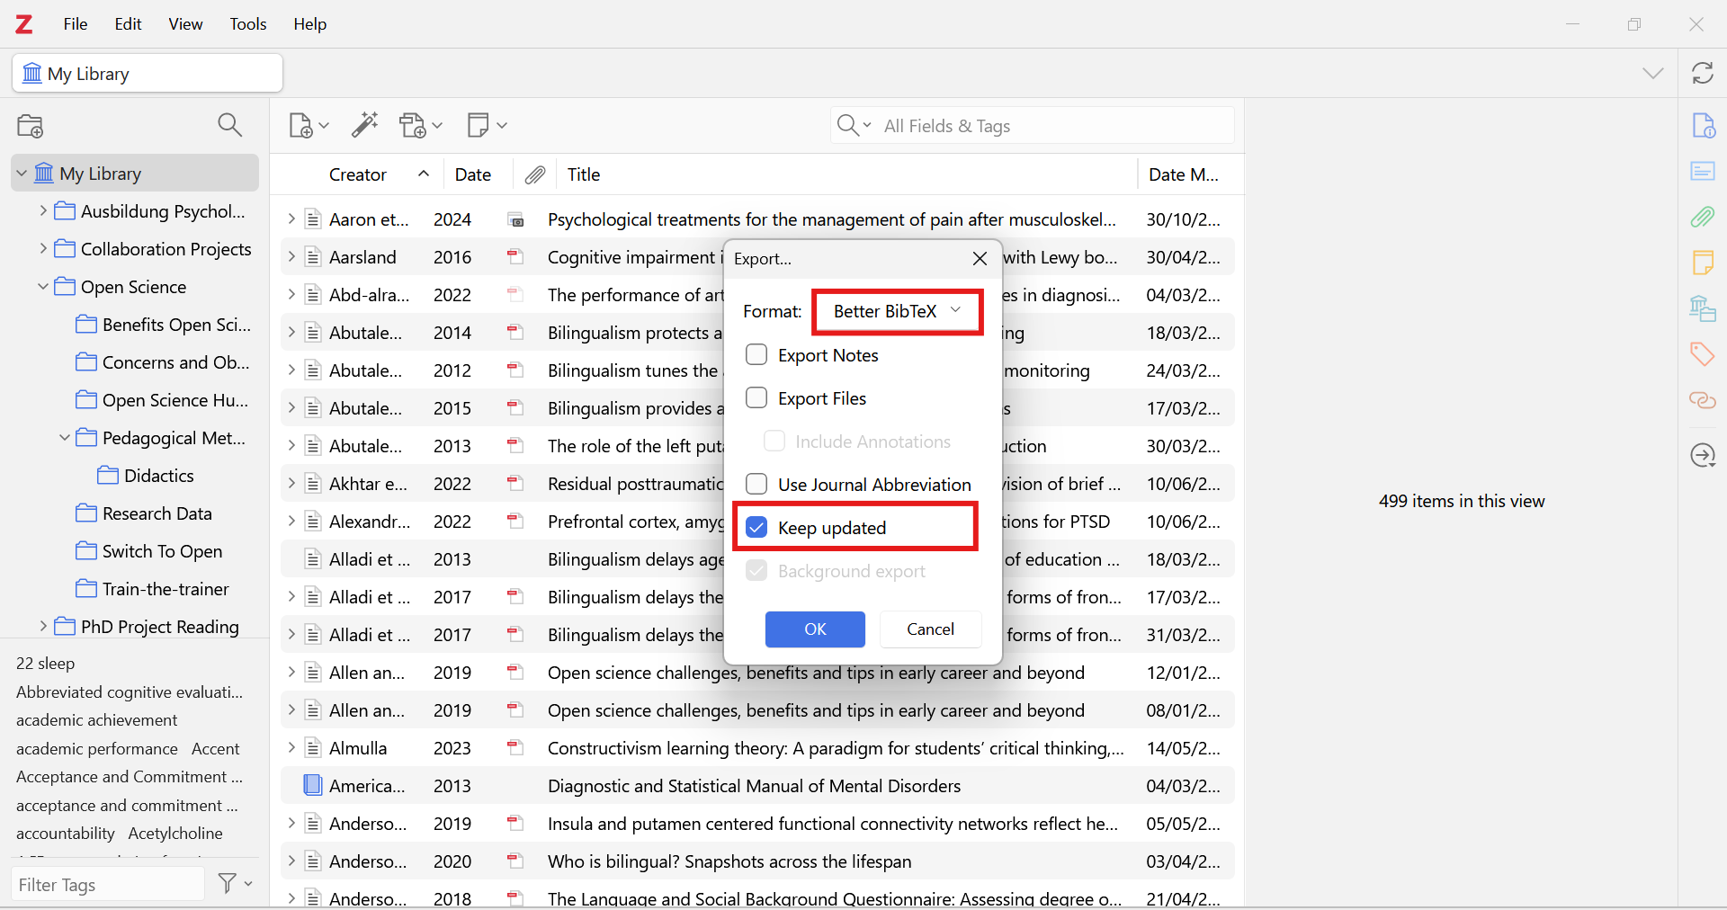Viewport: 1727px width, 910px height.
Task: Click the snapshot icon on Aaron et... row
Action: click(x=516, y=219)
